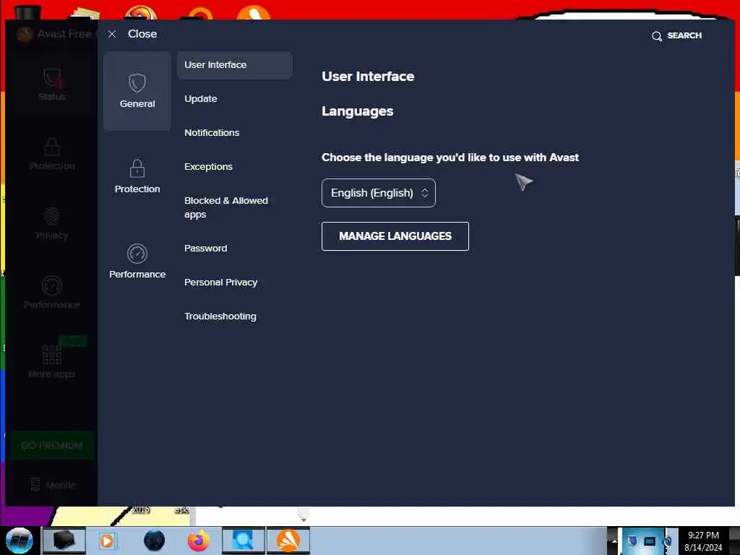Launch the media player taskbar icon

pos(107,541)
